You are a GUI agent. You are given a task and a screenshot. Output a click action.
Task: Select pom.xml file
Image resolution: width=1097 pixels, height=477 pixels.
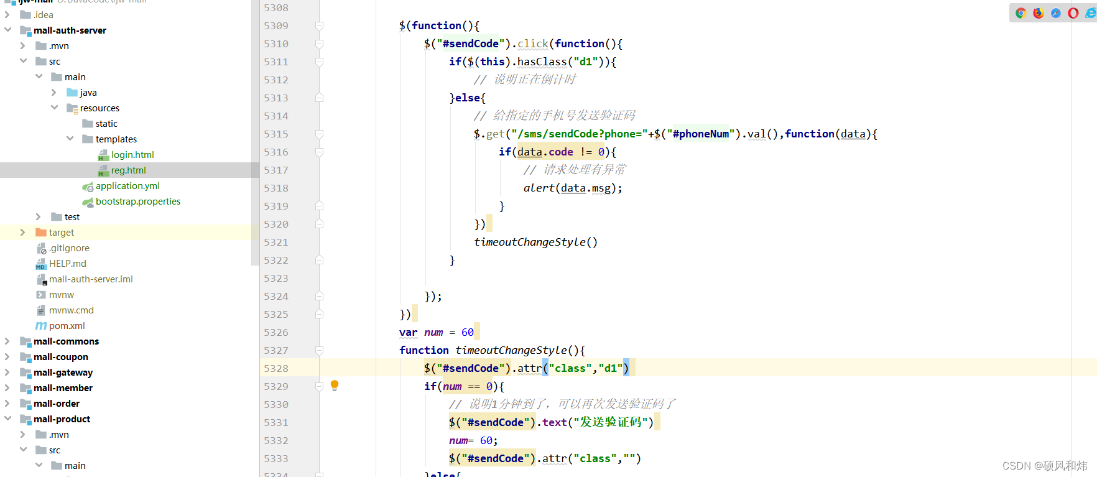(67, 326)
